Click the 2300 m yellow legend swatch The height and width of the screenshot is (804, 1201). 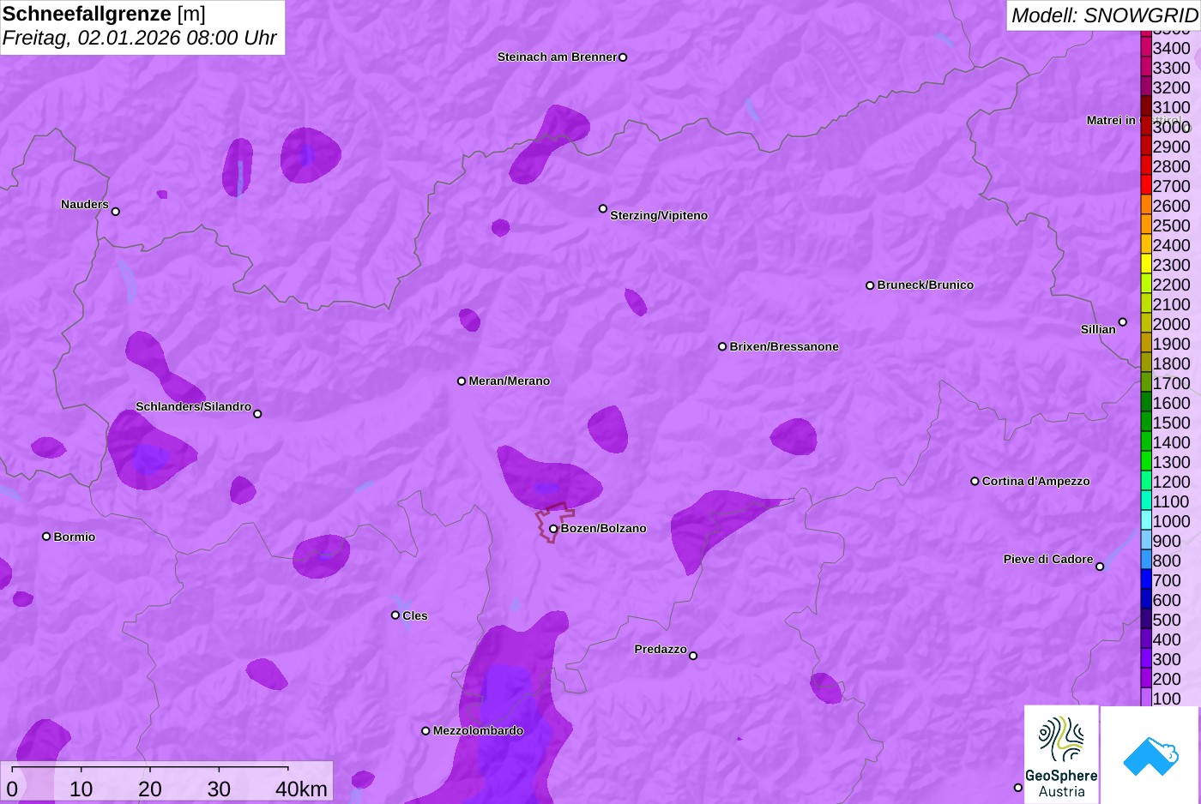click(x=1145, y=265)
